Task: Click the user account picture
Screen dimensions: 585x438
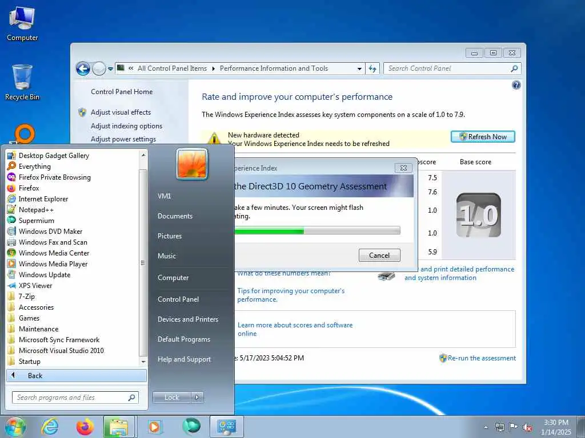Action: [x=192, y=164]
